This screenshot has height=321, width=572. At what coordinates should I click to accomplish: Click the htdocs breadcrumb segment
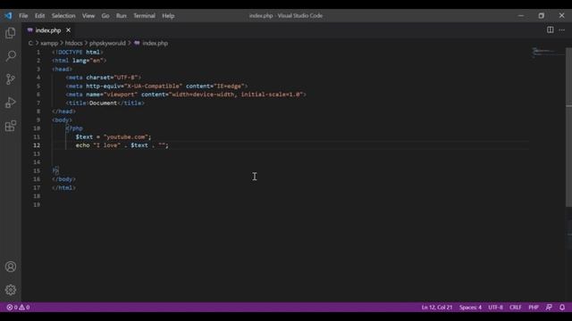click(73, 43)
